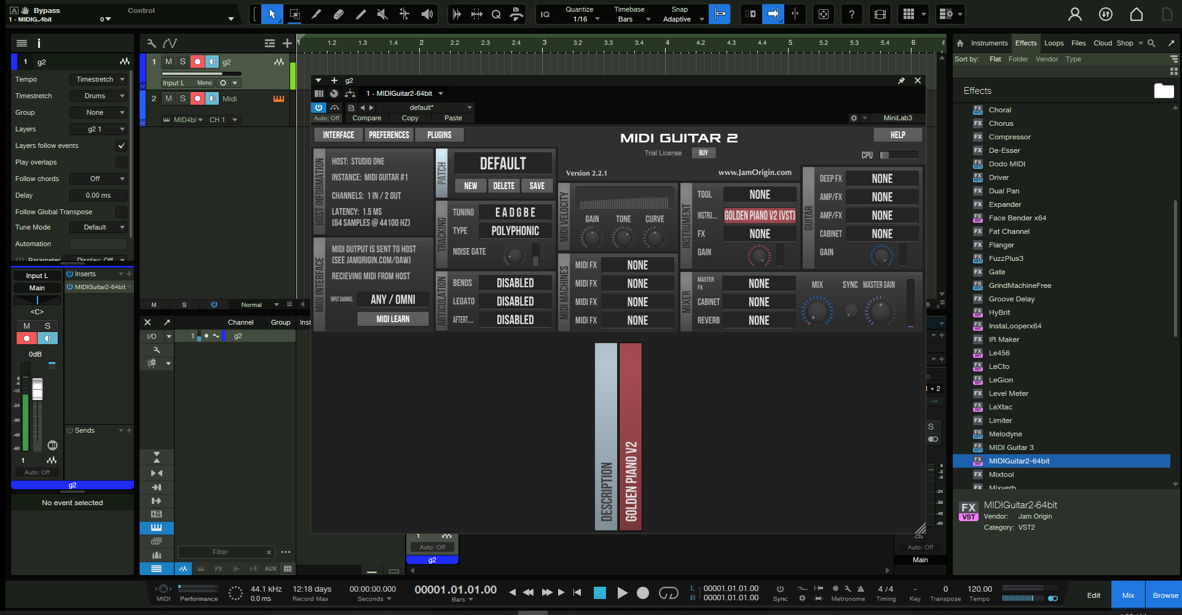Select Groove Delay in the effects list
This screenshot has width=1182, height=615.
coord(1011,299)
